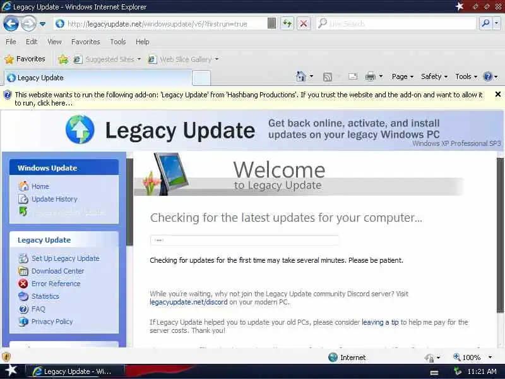Click the Help question mark icon

488,76
